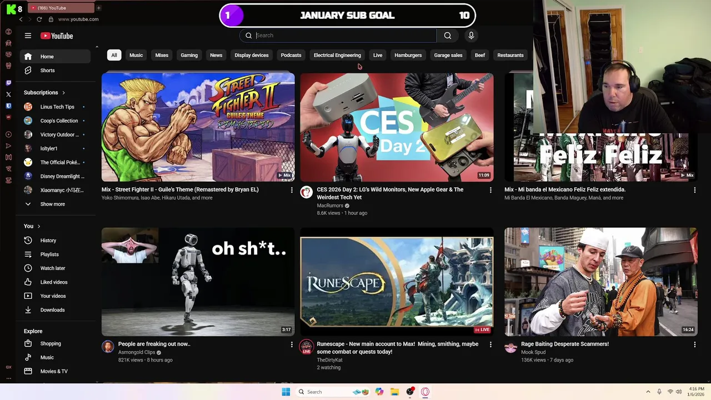This screenshot has height=400, width=711.
Task: Open Linus Tech Tips subscription
Action: (55, 107)
